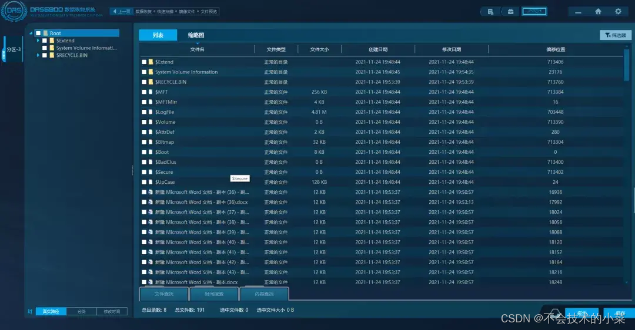635x330 pixels.
Task: Select the 真实路径 view mode tab
Action: pos(51,311)
